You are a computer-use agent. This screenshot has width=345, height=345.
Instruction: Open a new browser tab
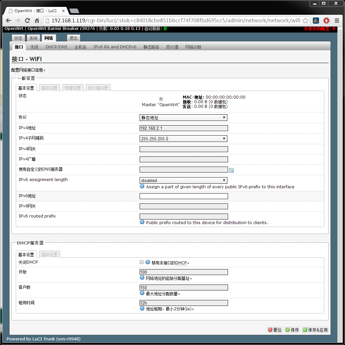pyautogui.click(x=74, y=11)
